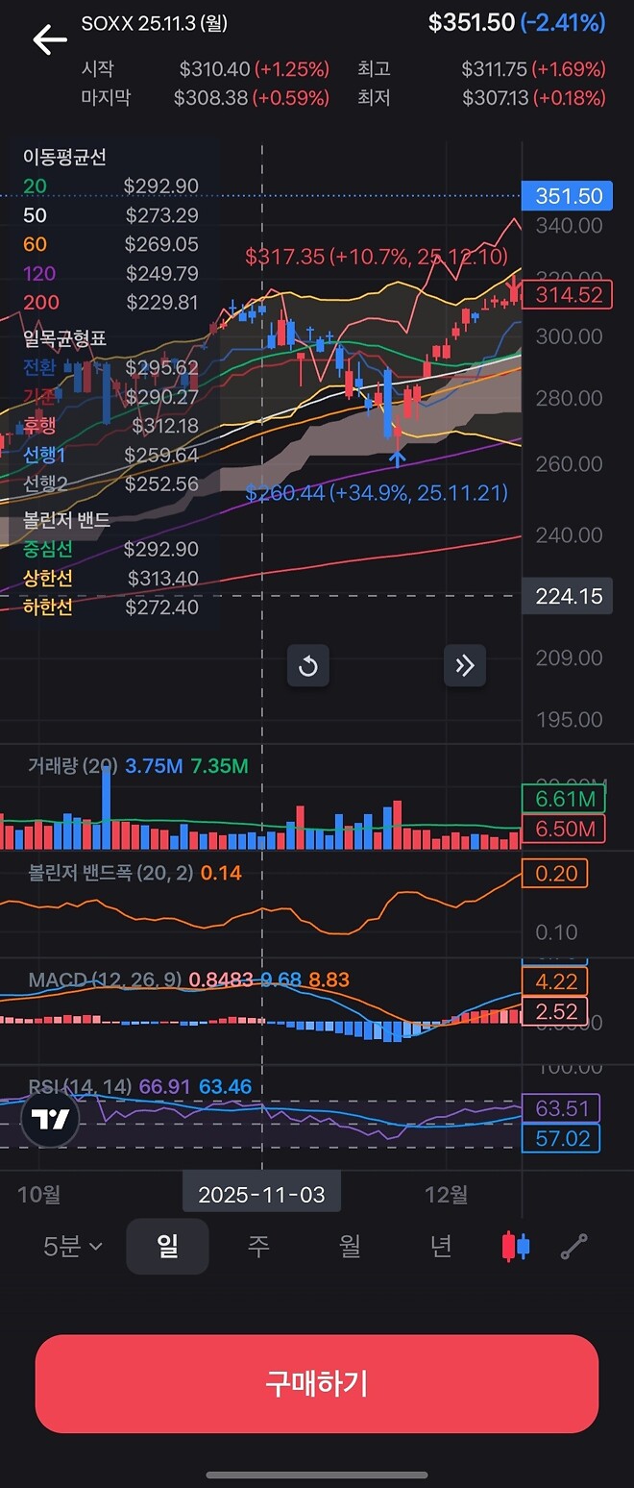Screen dimensions: 634x1488
Task: Tap the 314.52 red price tag
Action: [569, 294]
